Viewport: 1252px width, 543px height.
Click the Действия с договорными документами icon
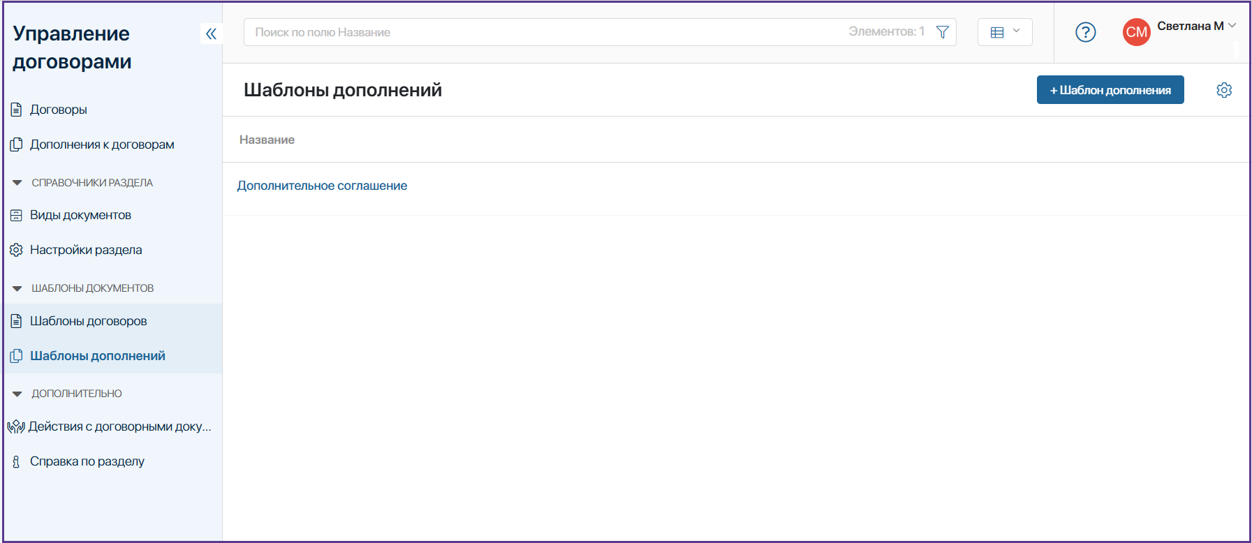point(16,426)
